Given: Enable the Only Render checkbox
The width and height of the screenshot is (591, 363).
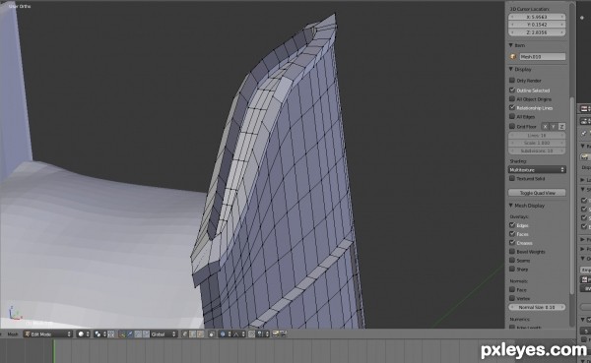Looking at the screenshot, I should tap(512, 81).
